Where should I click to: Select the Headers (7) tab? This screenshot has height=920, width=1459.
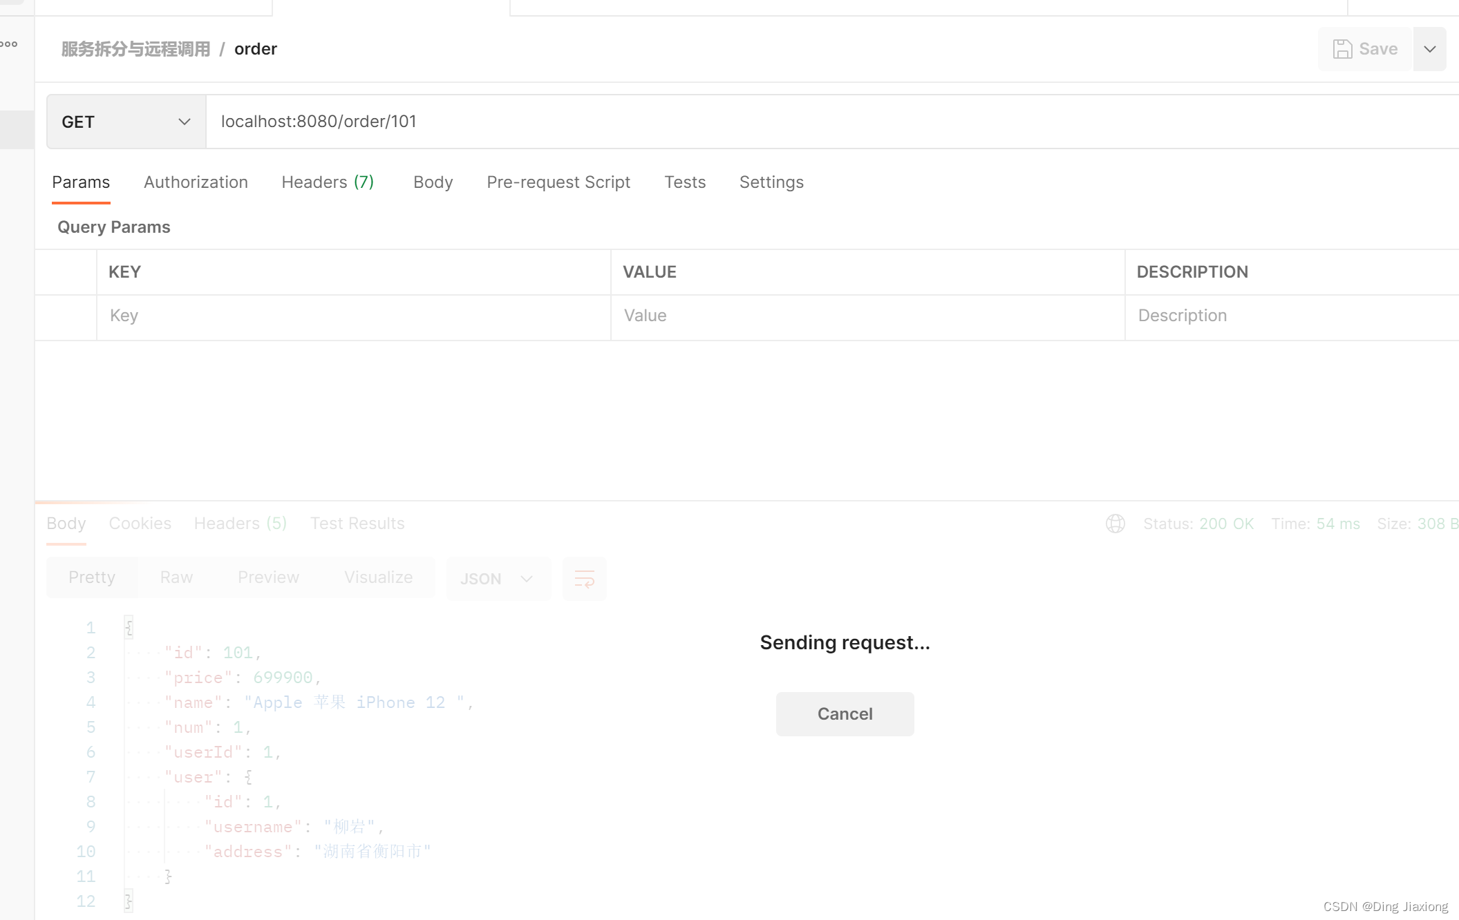point(327,182)
